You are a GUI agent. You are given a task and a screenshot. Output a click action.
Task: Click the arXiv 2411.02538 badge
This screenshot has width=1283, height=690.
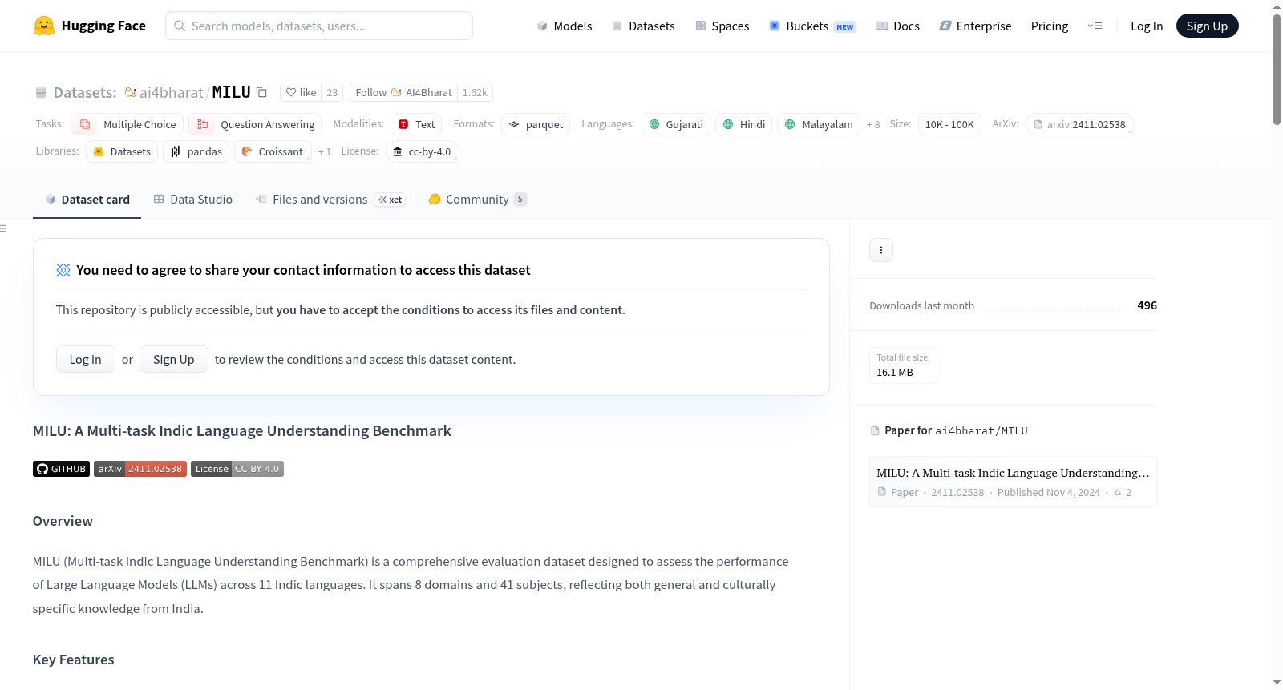(140, 469)
